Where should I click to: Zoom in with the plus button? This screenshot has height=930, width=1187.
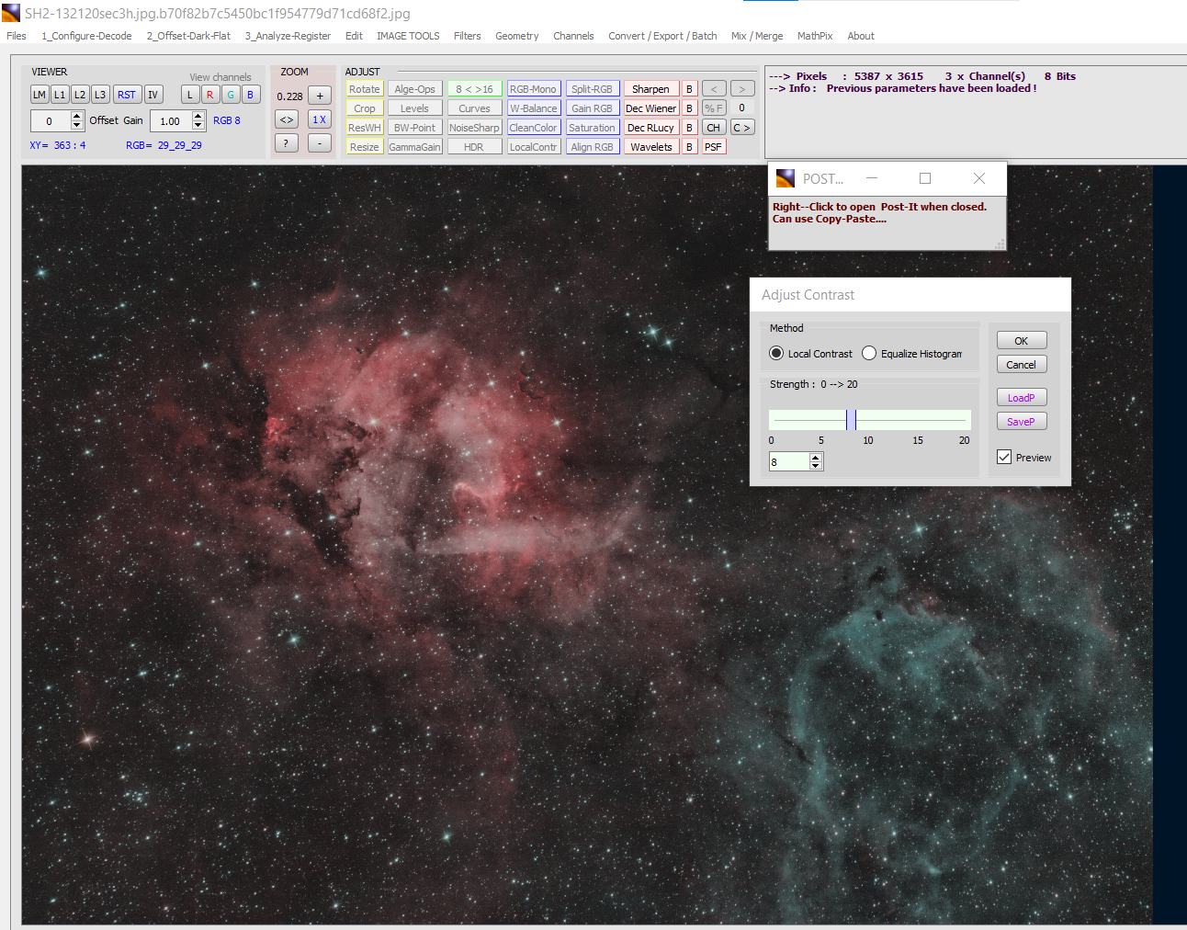320,96
